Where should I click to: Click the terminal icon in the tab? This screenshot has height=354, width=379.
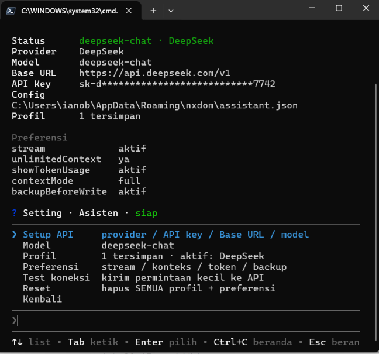11,11
